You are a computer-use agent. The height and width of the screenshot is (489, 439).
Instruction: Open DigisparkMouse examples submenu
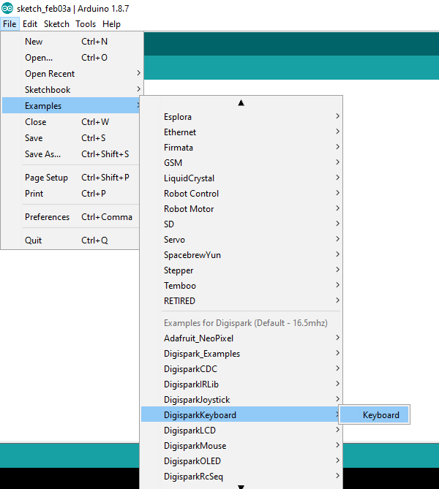241,446
